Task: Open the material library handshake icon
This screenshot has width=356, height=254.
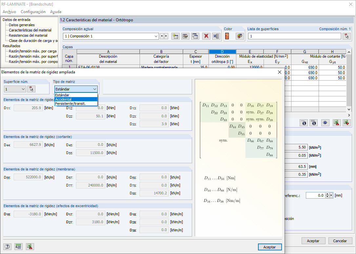Action: pyautogui.click(x=185, y=36)
